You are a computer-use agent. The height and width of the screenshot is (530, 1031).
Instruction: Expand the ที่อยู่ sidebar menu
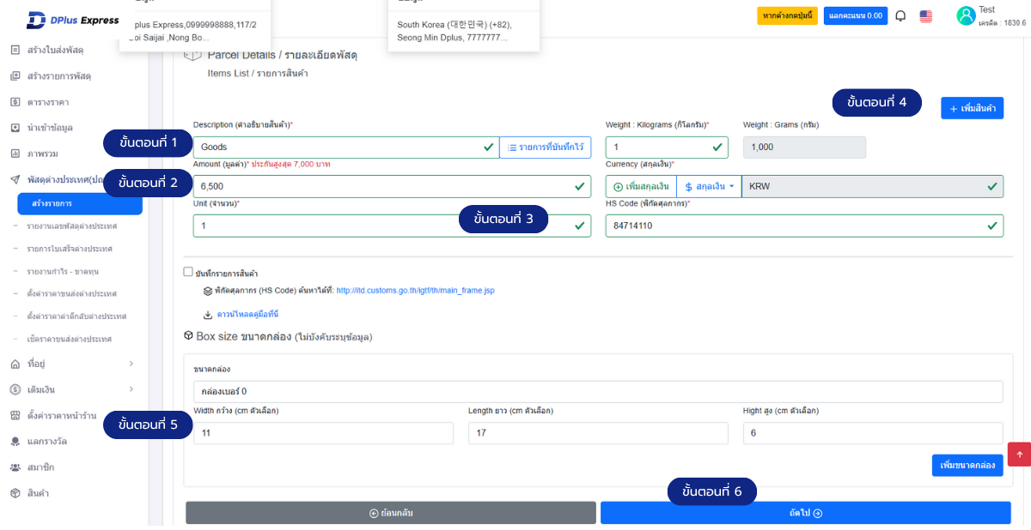(x=72, y=364)
